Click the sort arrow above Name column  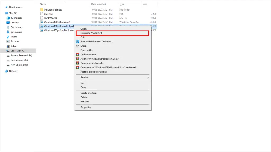(x=64, y=2)
